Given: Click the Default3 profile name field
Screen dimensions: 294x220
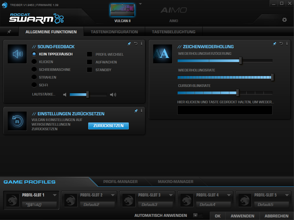Looking at the screenshot, I should (x=155, y=205).
